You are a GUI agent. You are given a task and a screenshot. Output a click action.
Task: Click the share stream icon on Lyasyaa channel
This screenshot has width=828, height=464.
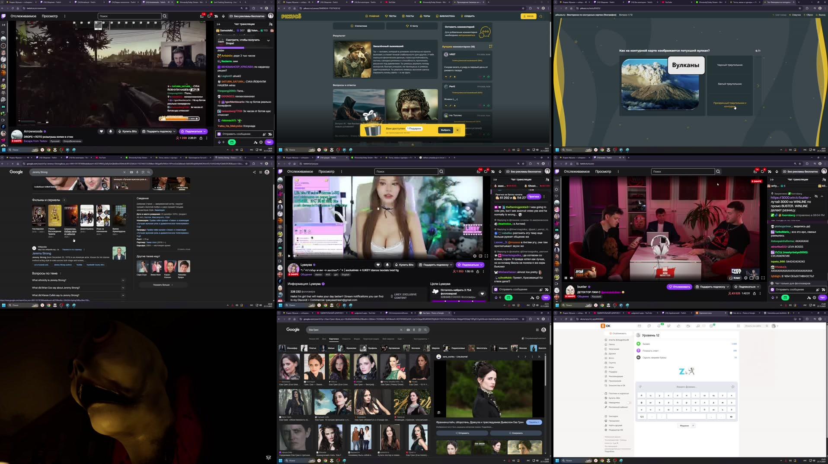pyautogui.click(x=478, y=271)
